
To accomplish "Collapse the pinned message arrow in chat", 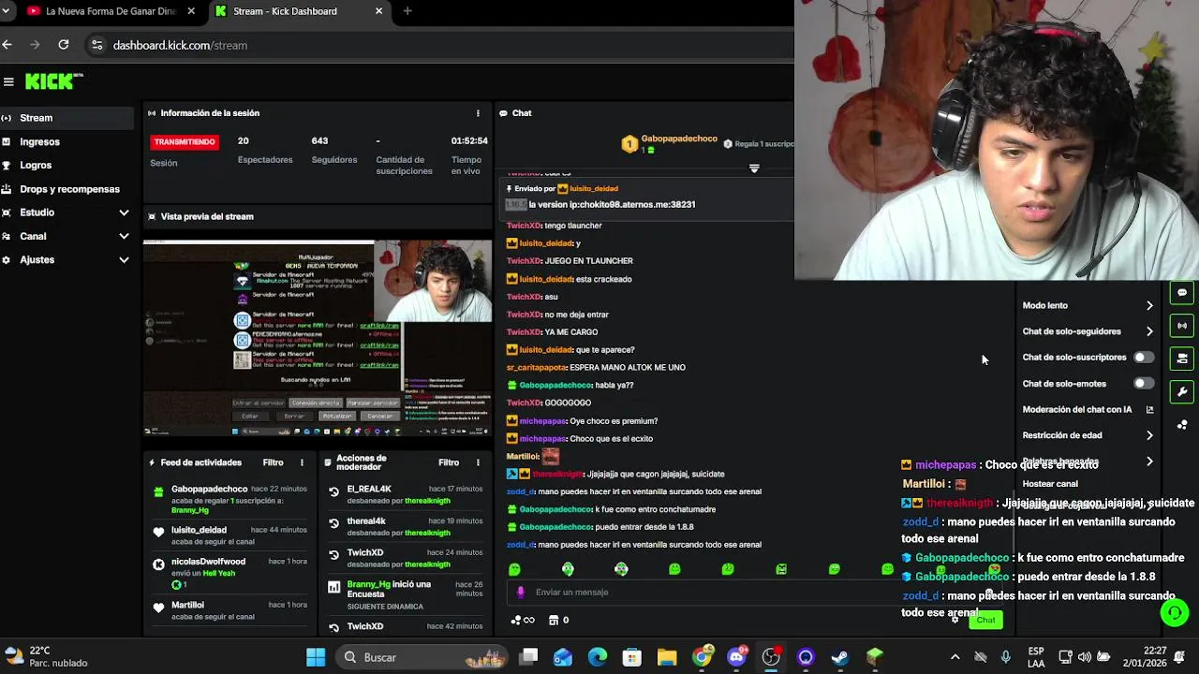I will click(x=754, y=168).
